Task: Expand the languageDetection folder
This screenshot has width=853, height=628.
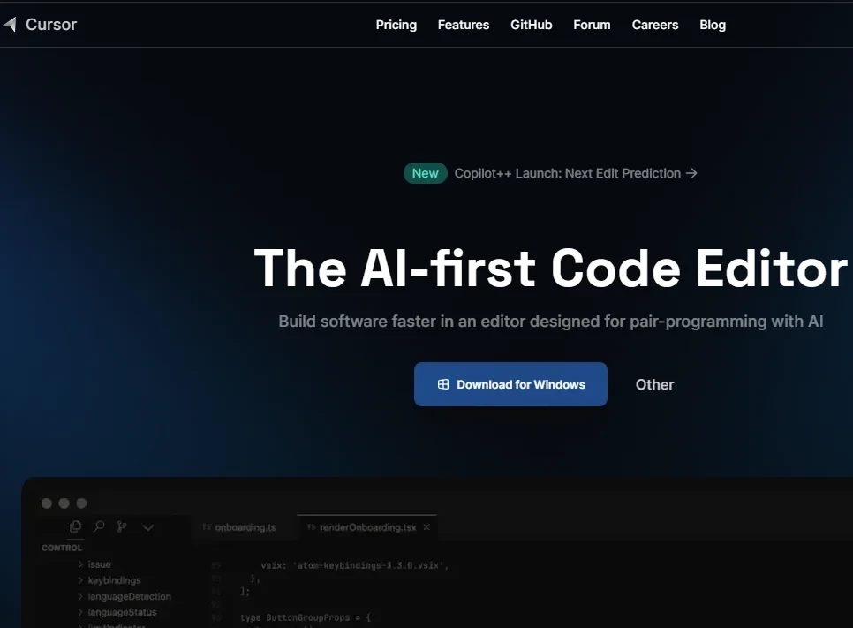Action: point(80,596)
